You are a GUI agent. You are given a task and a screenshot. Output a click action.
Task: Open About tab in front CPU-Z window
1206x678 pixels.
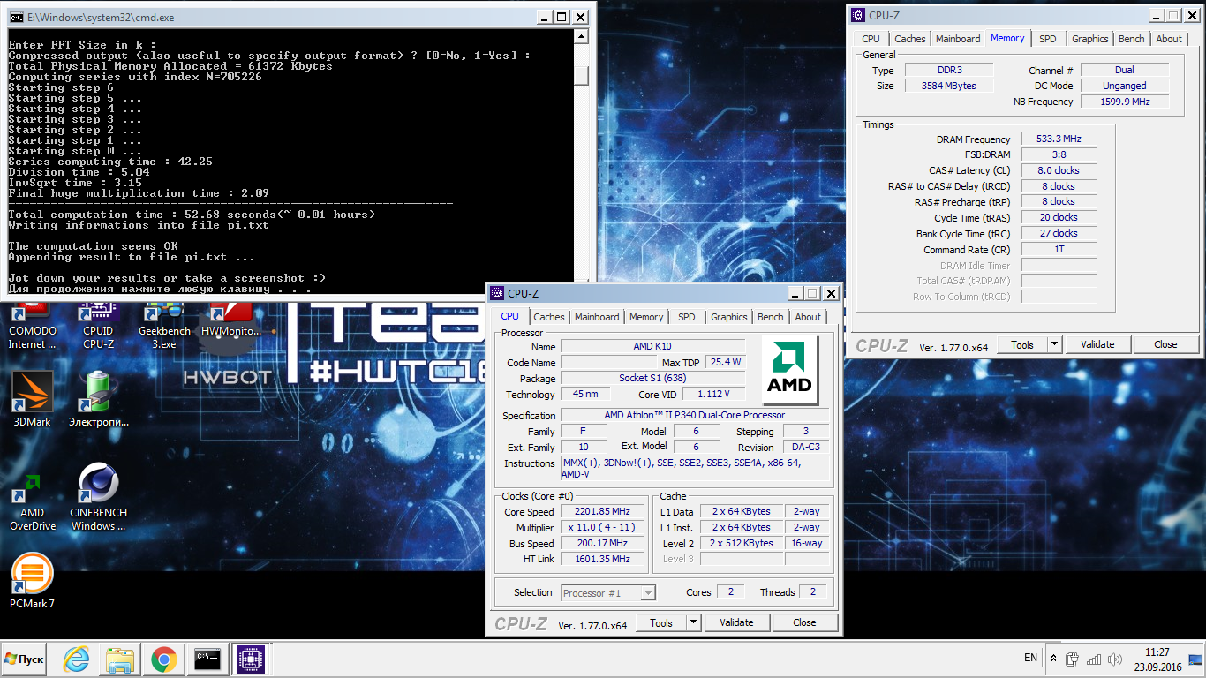pyautogui.click(x=808, y=317)
